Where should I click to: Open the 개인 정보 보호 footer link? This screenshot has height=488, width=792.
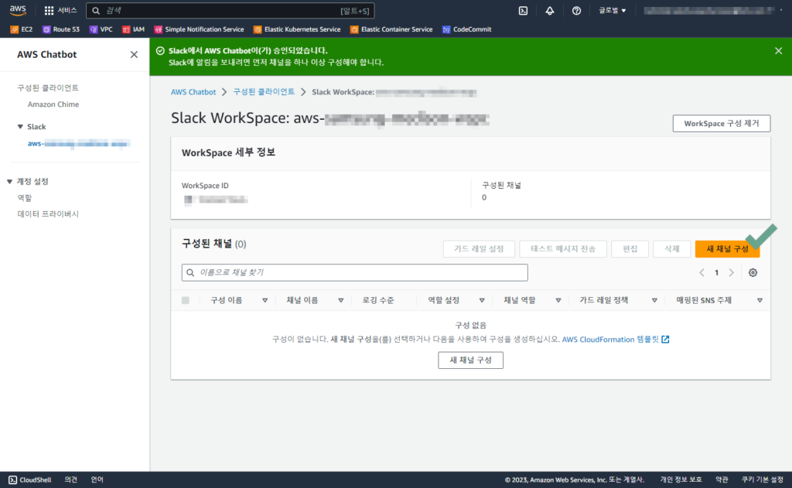[681, 480]
